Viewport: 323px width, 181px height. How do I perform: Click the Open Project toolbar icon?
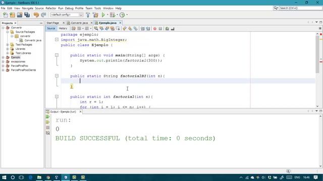(20, 15)
